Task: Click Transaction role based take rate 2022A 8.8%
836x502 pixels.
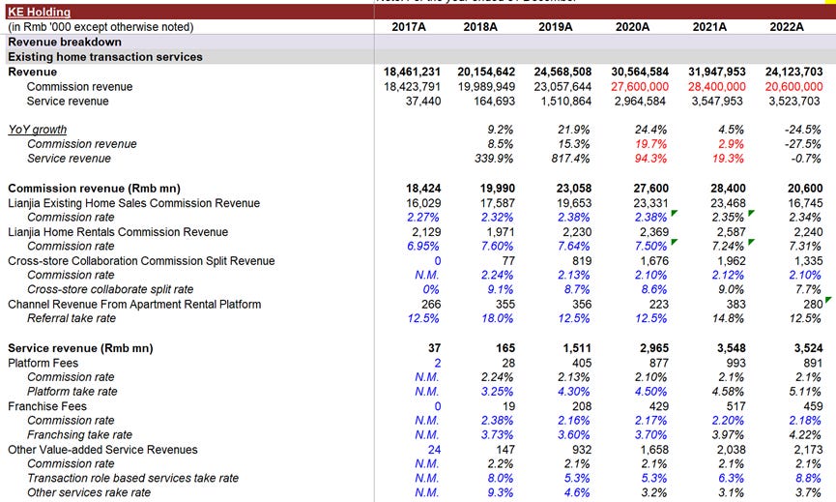Action: [x=808, y=478]
